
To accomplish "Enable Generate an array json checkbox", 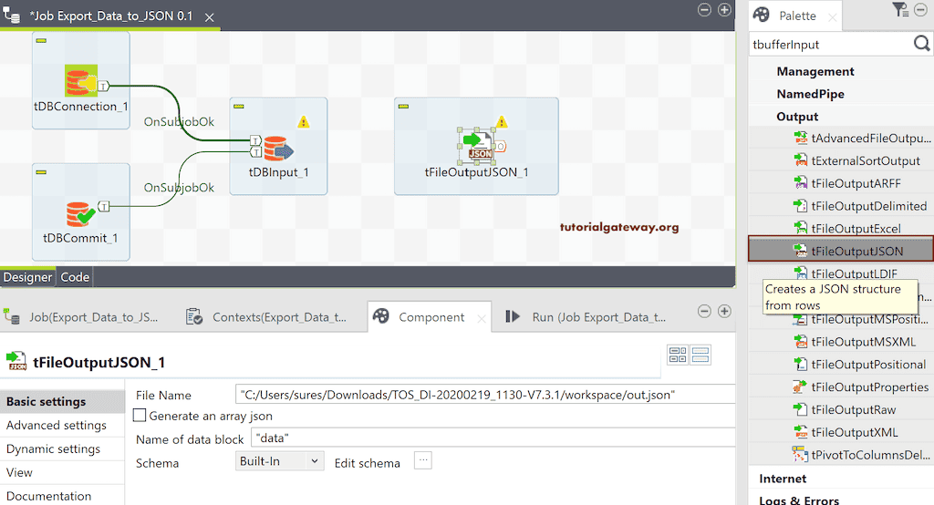I will [x=140, y=415].
